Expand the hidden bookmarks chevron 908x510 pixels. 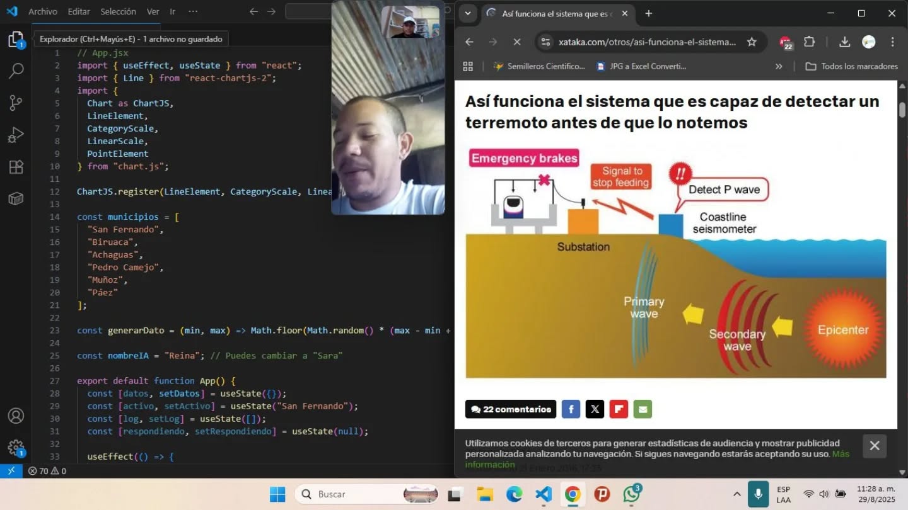[779, 66]
